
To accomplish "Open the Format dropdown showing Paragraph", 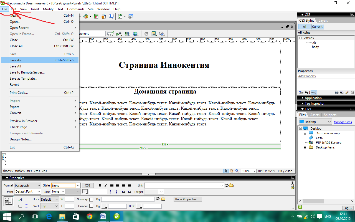I will 28,185.
